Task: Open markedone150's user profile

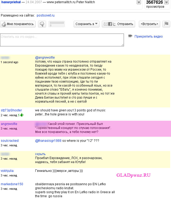Action: (x=12, y=184)
